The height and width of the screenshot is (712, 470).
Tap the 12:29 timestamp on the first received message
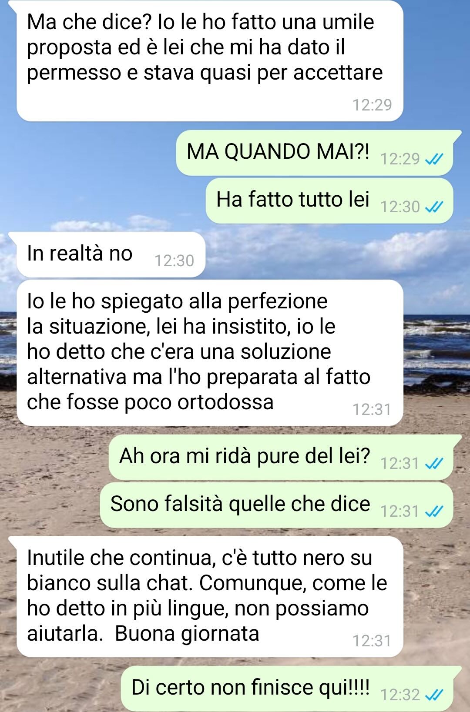coord(372,105)
